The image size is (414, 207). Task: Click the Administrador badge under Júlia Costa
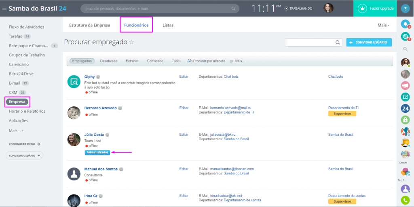tap(97, 153)
